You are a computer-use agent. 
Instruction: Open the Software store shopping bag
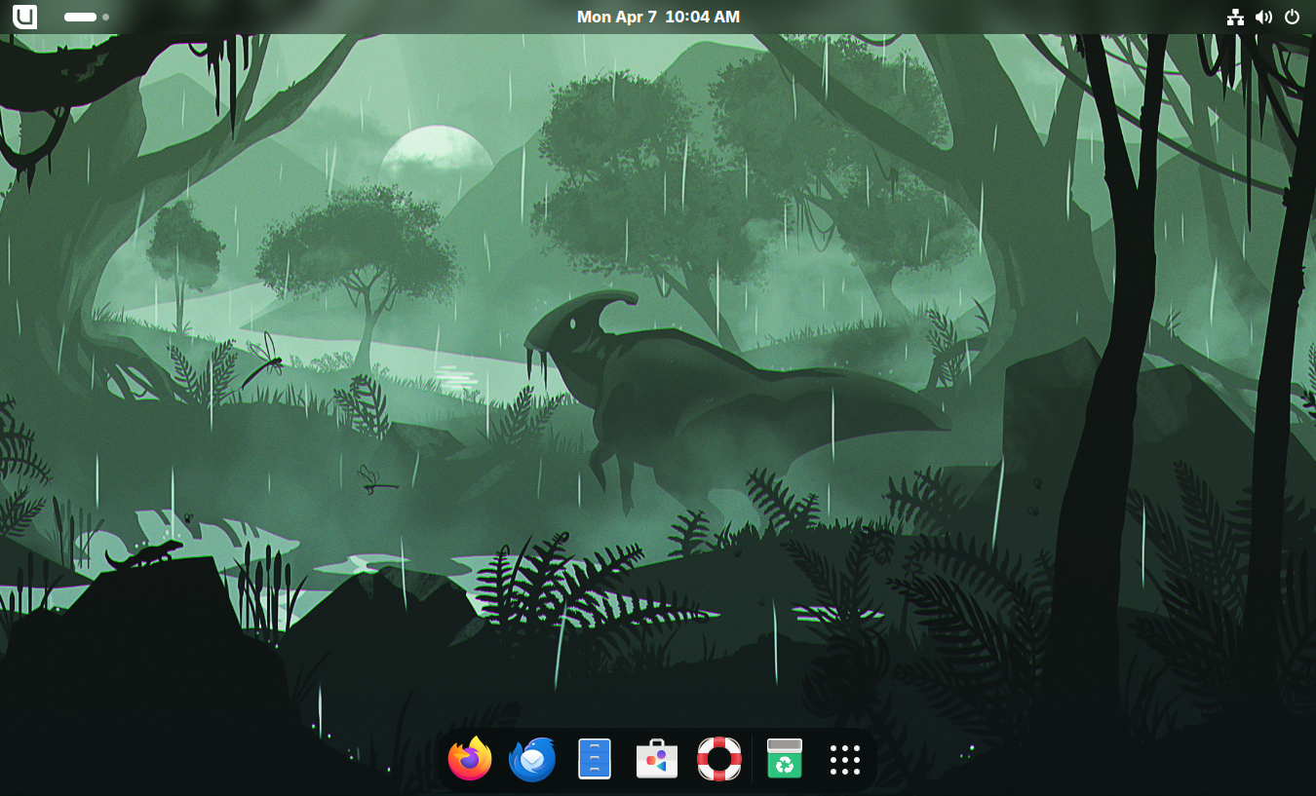[x=657, y=759]
